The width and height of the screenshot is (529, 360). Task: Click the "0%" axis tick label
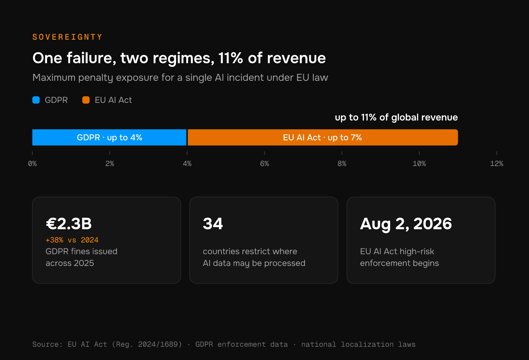point(32,163)
